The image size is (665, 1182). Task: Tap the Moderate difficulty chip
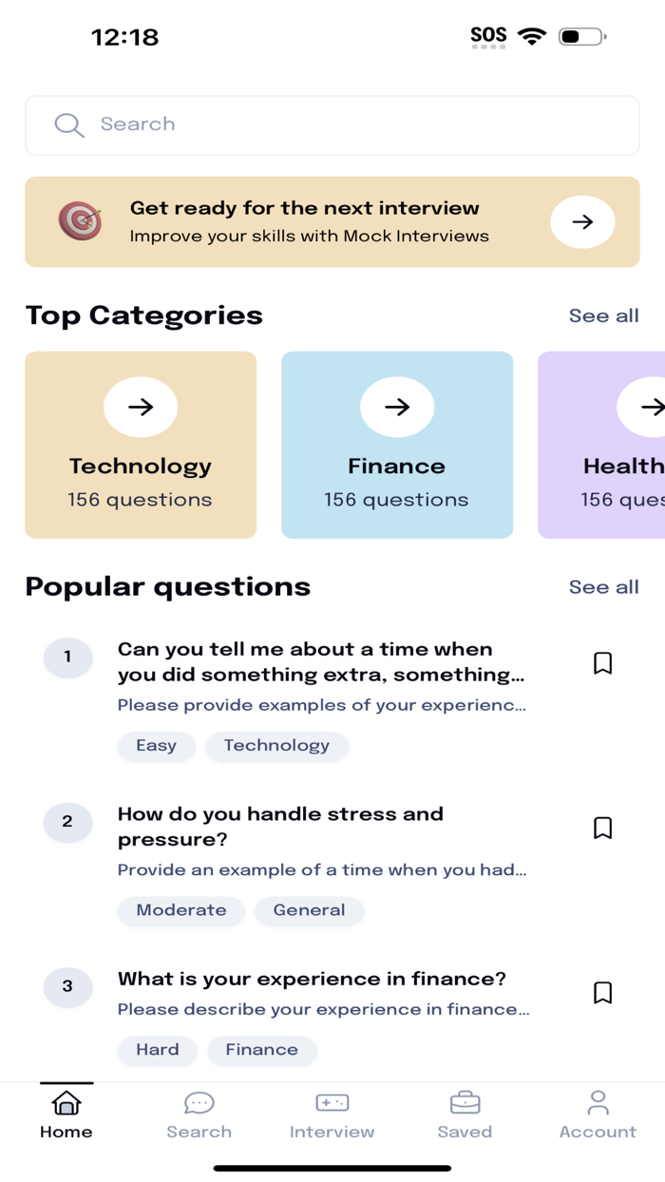[x=180, y=910]
